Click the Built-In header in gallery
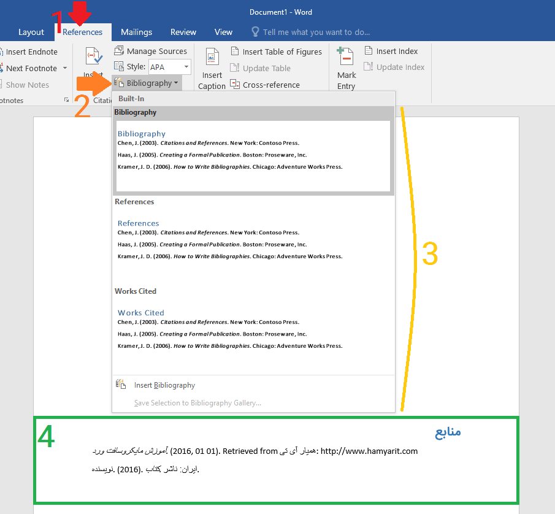This screenshot has height=514, width=555. (x=131, y=99)
